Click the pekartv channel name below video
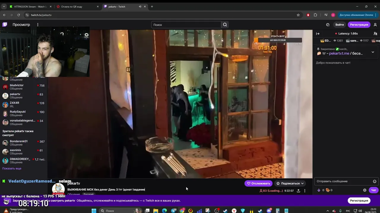This screenshot has width=380, height=213. (74, 183)
